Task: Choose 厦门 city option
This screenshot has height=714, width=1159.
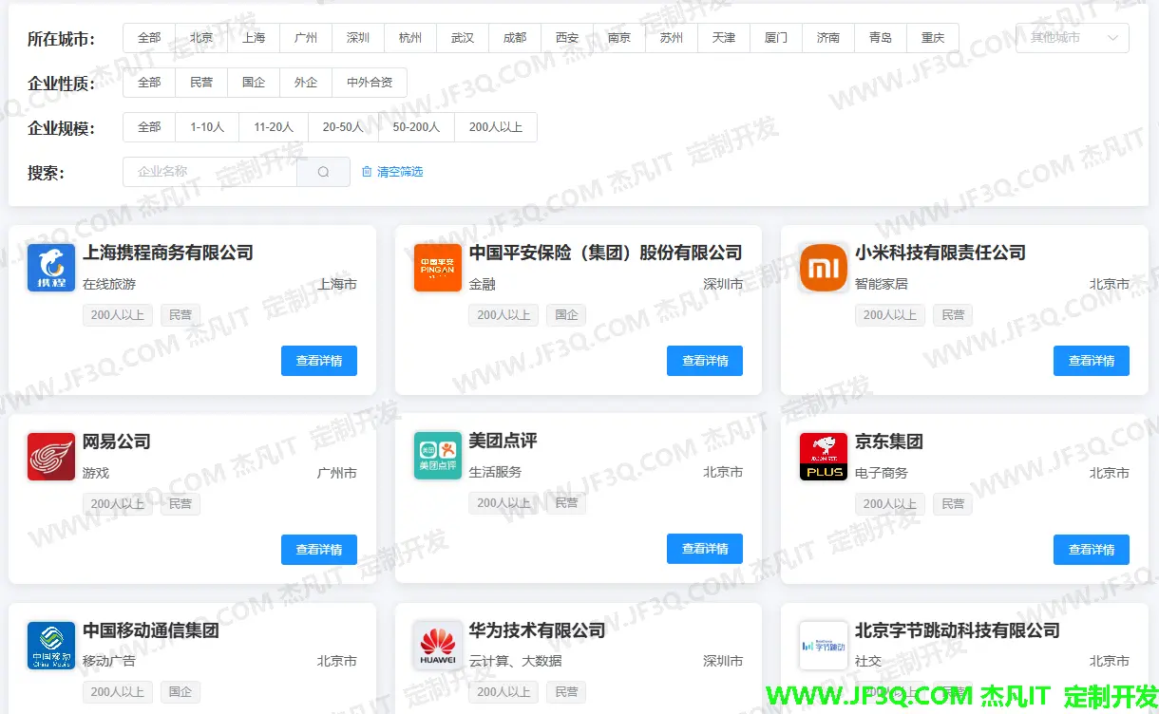Action: 776,38
